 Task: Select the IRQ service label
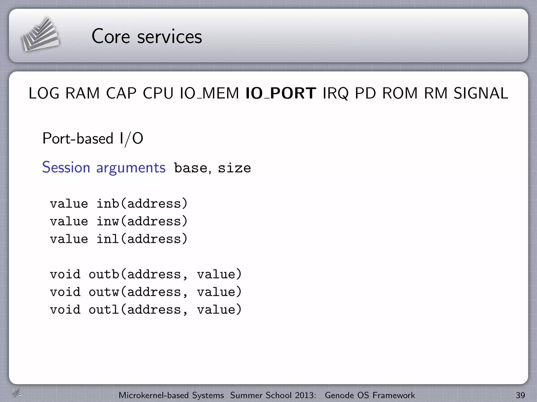[336, 93]
